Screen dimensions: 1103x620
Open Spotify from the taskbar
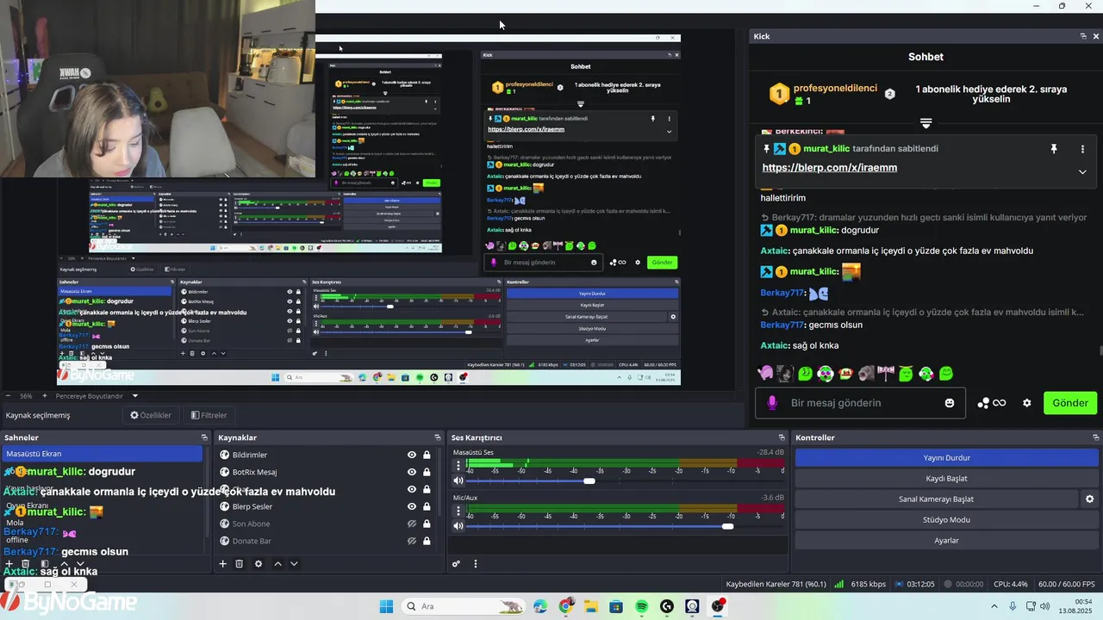click(x=641, y=606)
